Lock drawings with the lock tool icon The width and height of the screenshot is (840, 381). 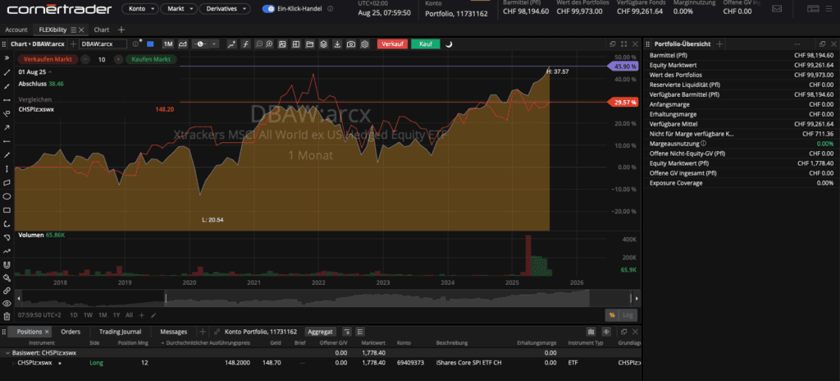point(7,278)
